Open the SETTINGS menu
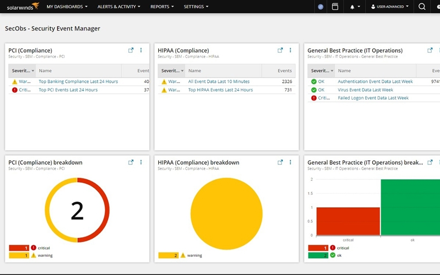 (196, 6)
